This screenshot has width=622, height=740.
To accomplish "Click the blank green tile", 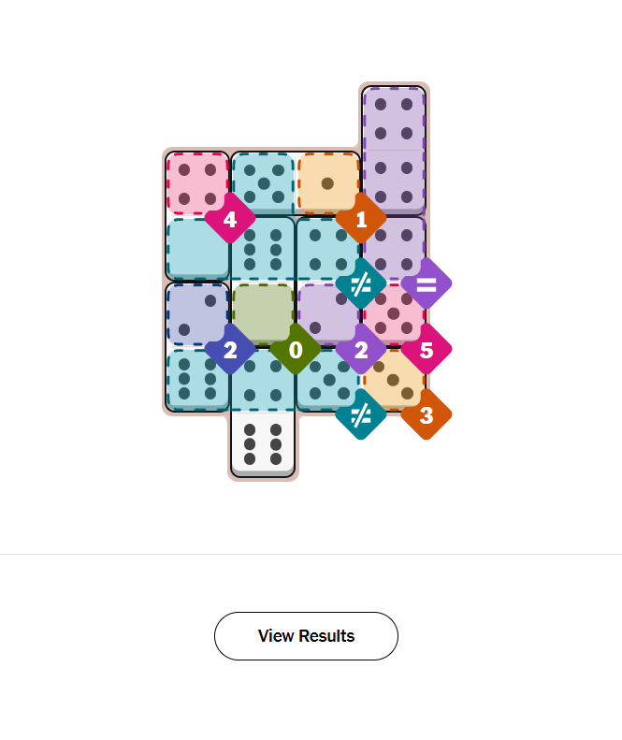I will 262,311.
